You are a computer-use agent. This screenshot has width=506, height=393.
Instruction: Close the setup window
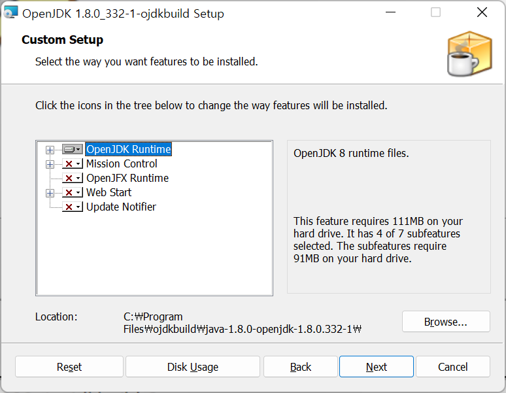pos(482,12)
